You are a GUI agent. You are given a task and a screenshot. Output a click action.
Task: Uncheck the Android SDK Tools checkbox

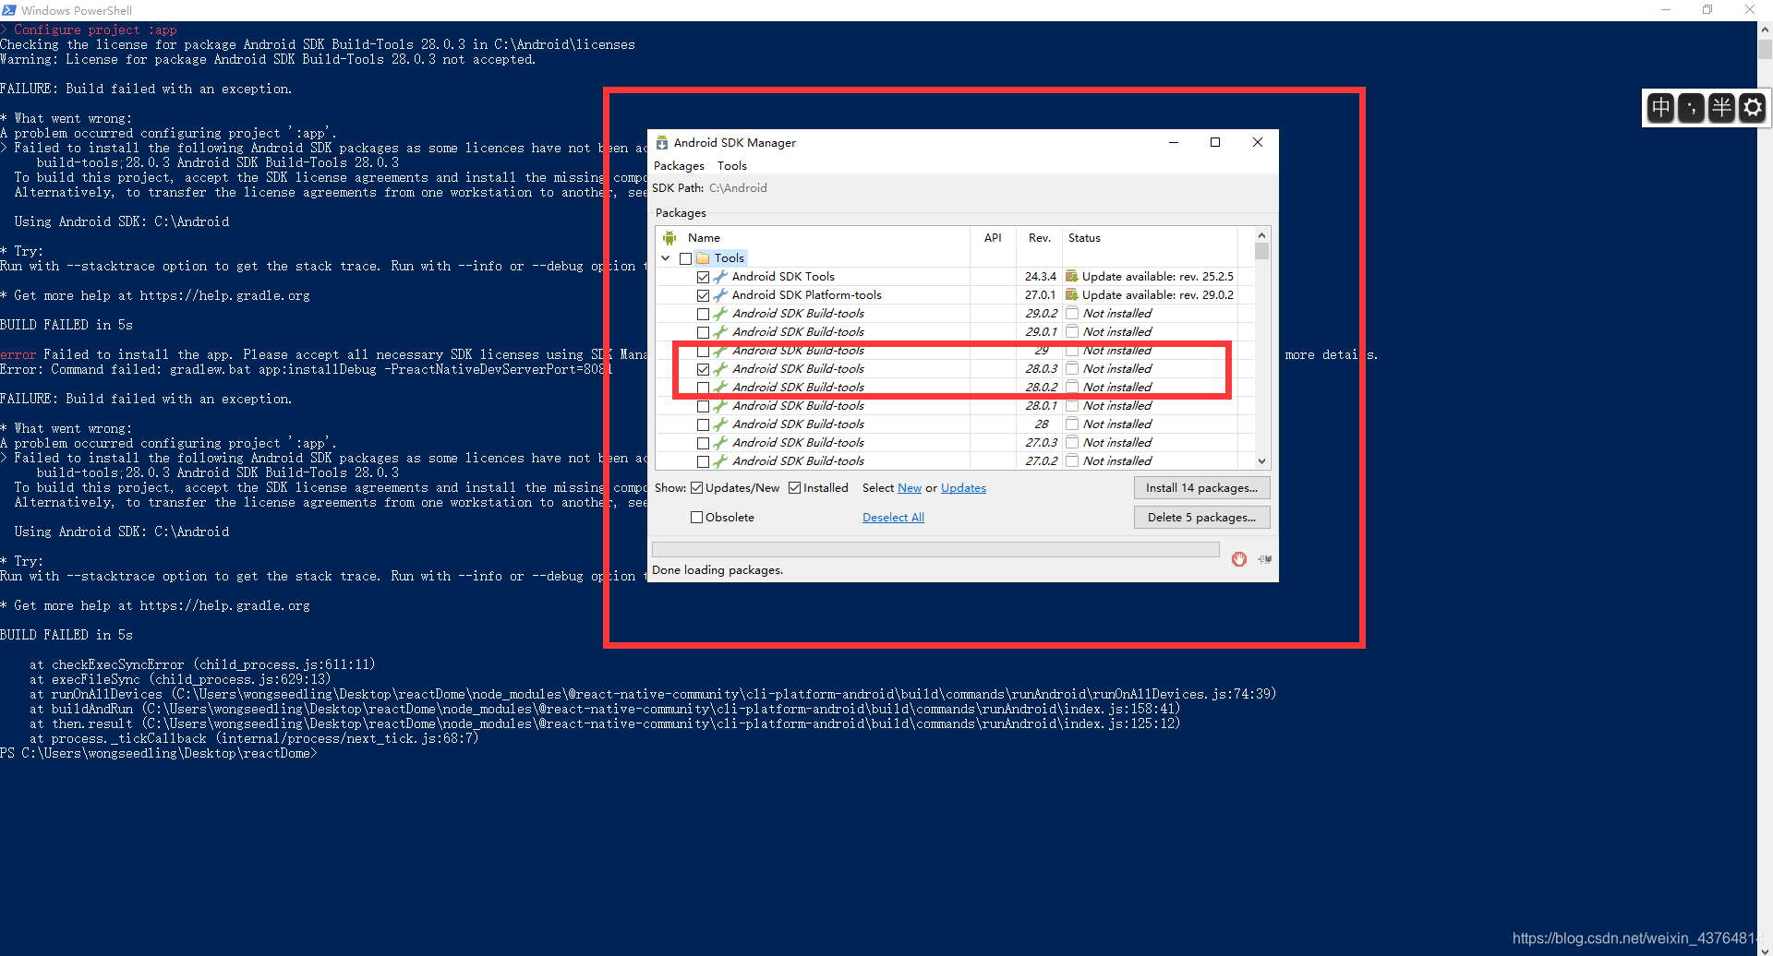(x=703, y=277)
